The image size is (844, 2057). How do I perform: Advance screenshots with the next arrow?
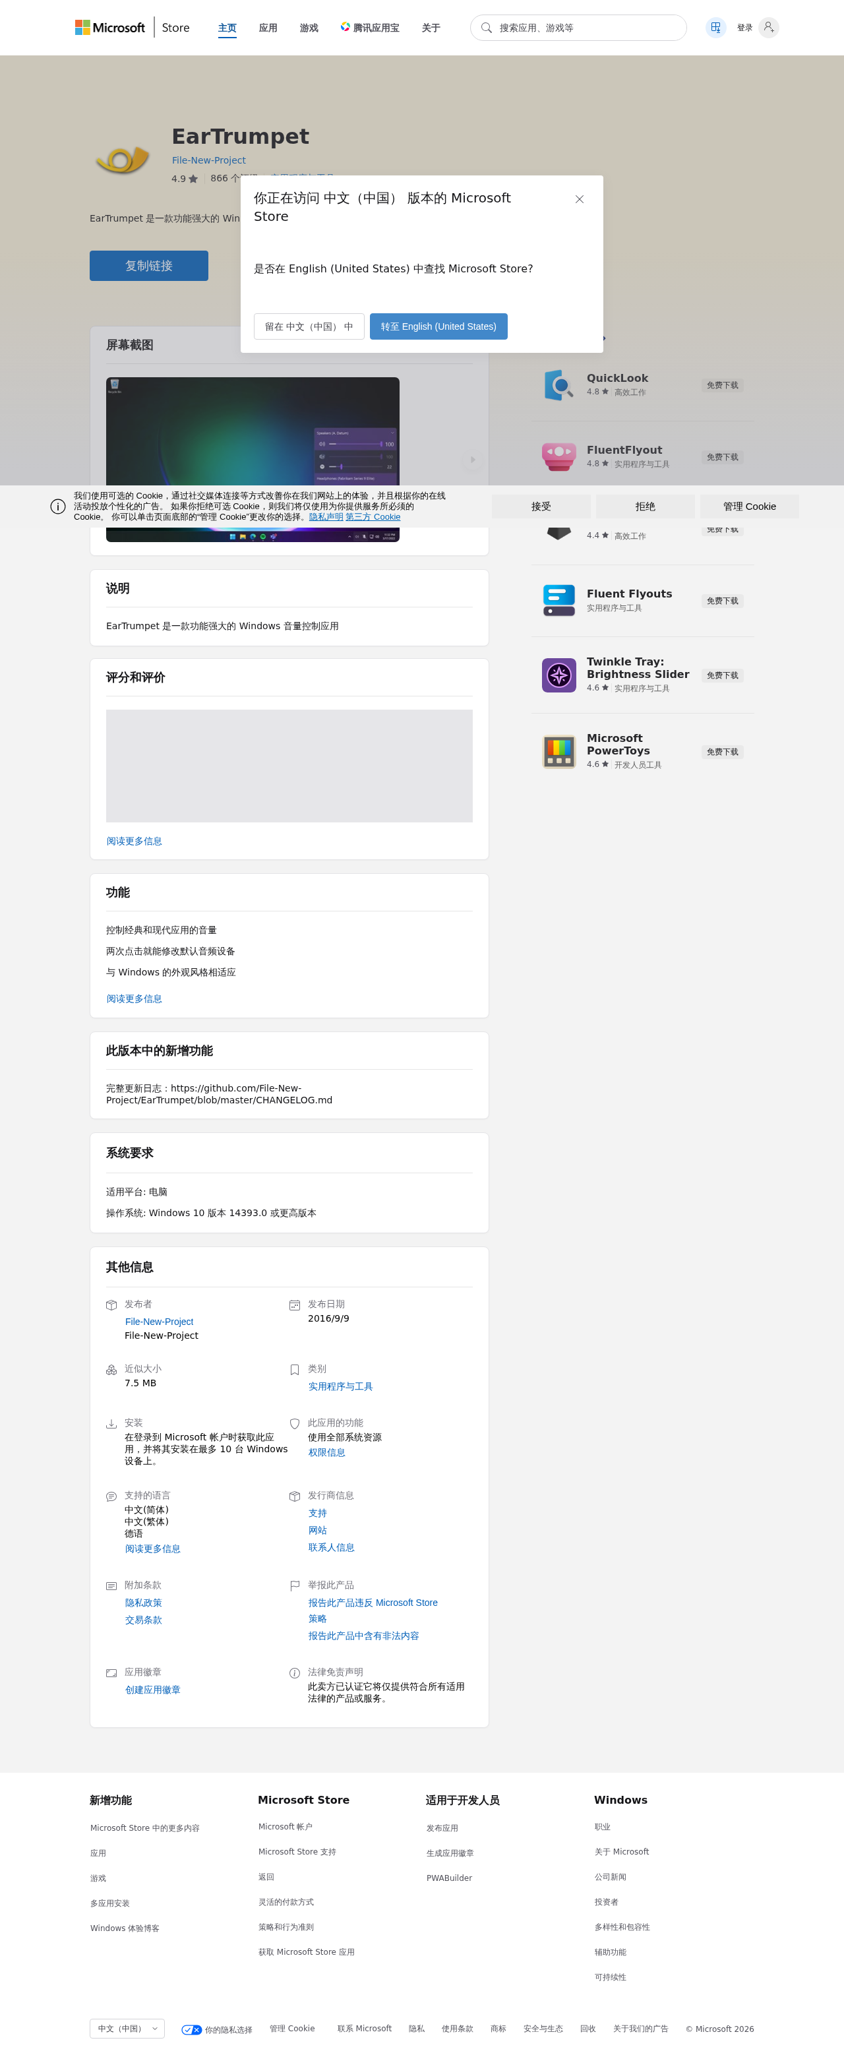[x=473, y=459]
